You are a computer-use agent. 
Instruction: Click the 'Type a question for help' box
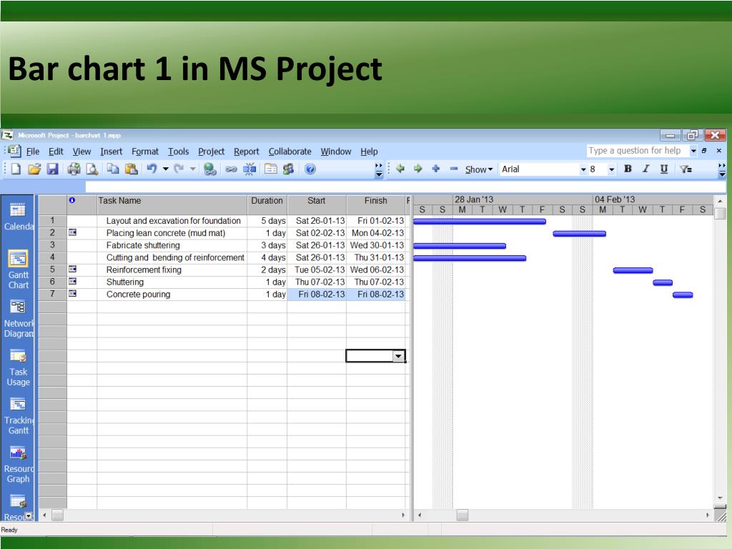click(637, 151)
